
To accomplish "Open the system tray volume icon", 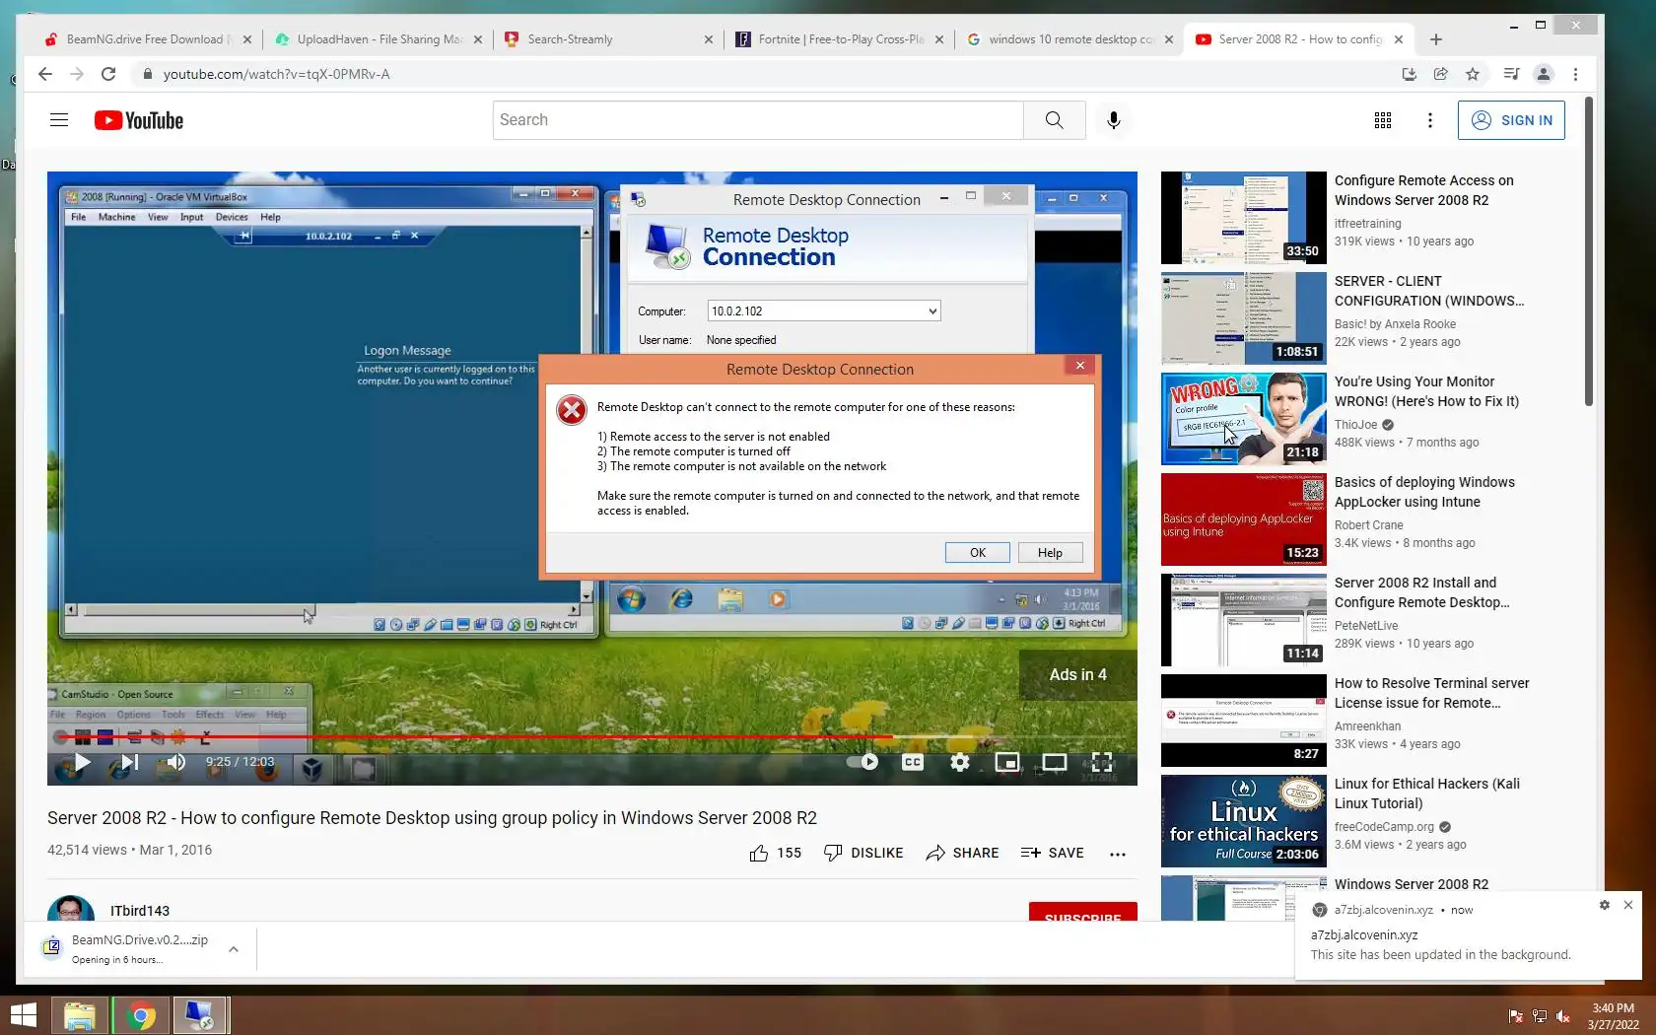I will 1562,1016.
